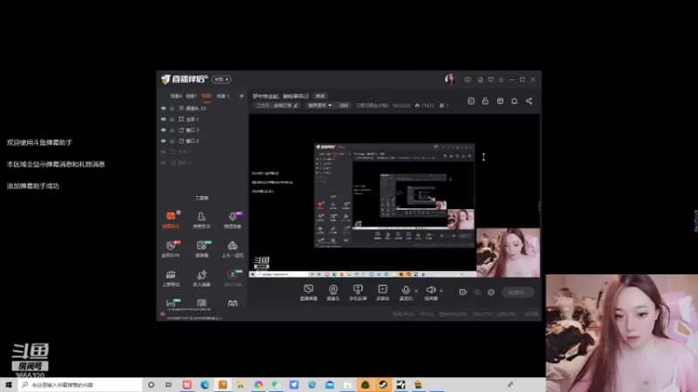Open the microphone queue tool with bars icon

pyautogui.click(x=170, y=279)
